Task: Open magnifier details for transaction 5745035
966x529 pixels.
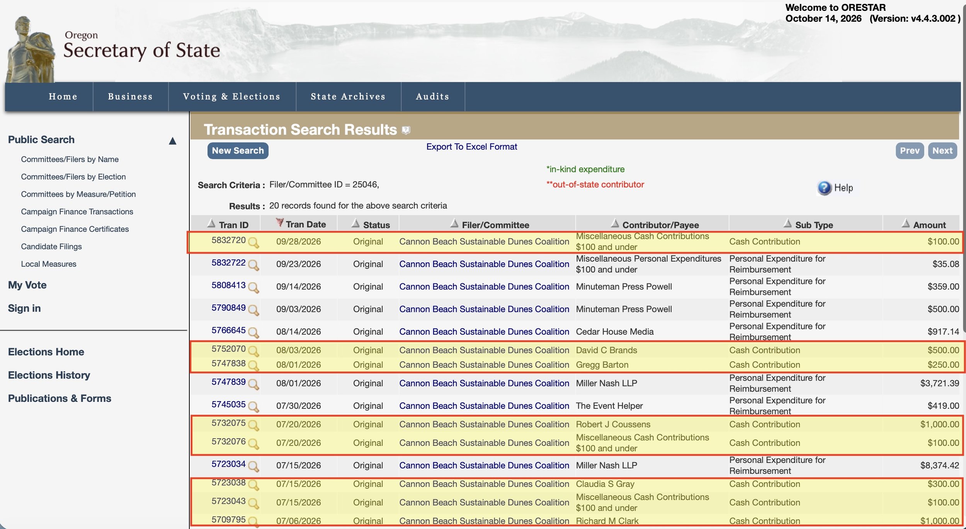Action: (253, 407)
